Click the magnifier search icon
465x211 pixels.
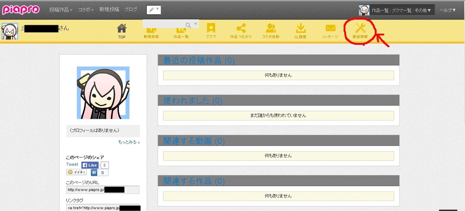click(x=188, y=24)
